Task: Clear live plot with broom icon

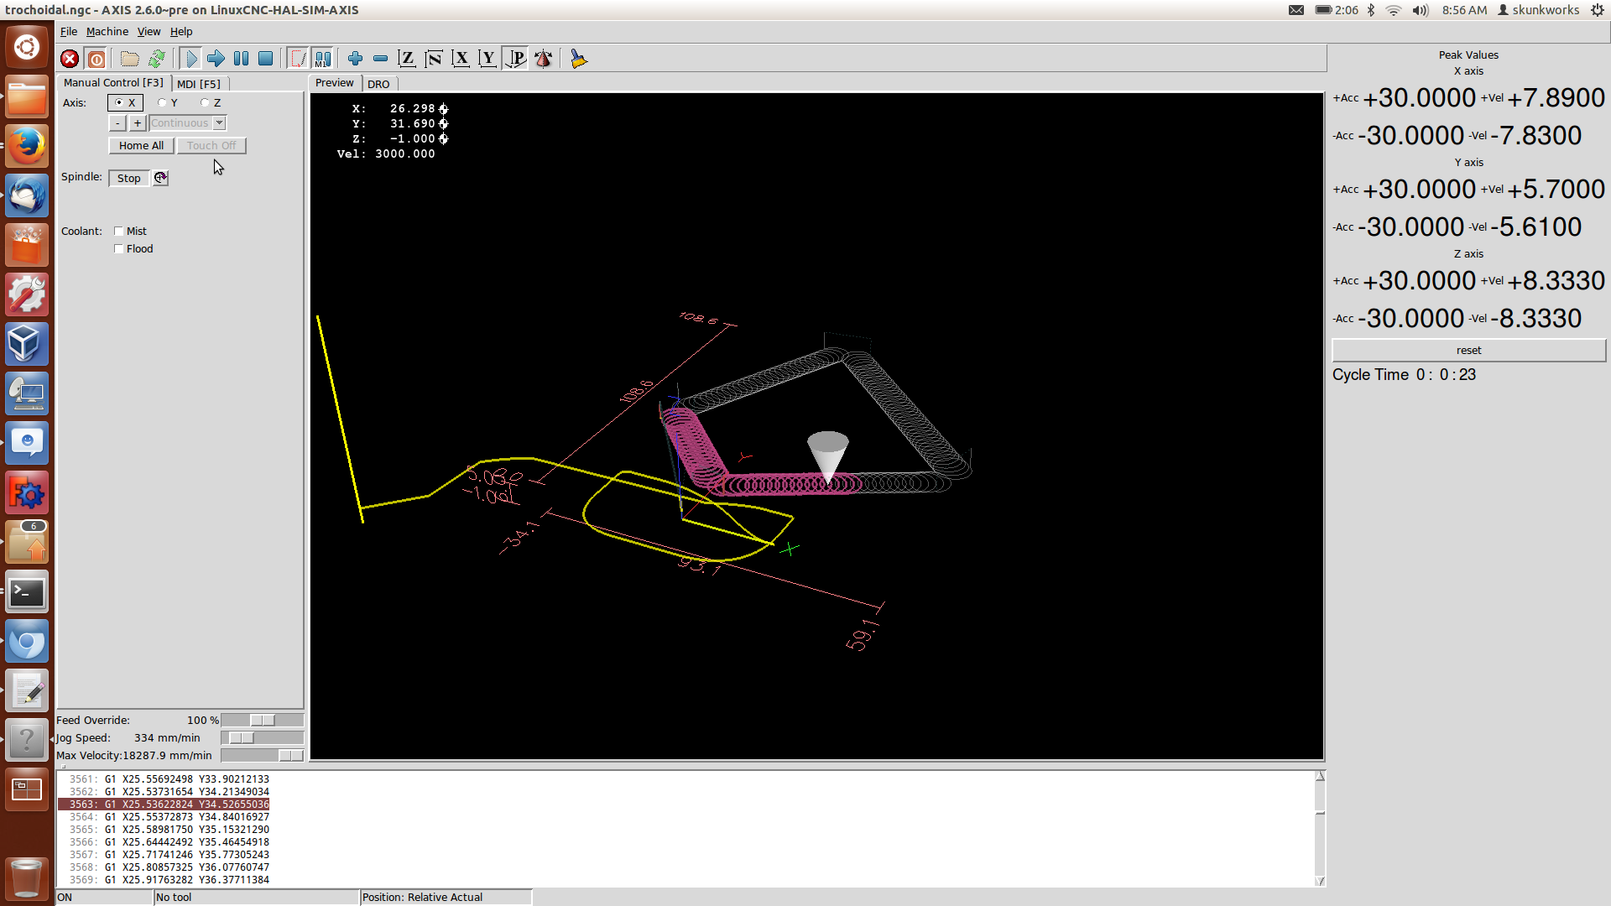Action: point(578,59)
